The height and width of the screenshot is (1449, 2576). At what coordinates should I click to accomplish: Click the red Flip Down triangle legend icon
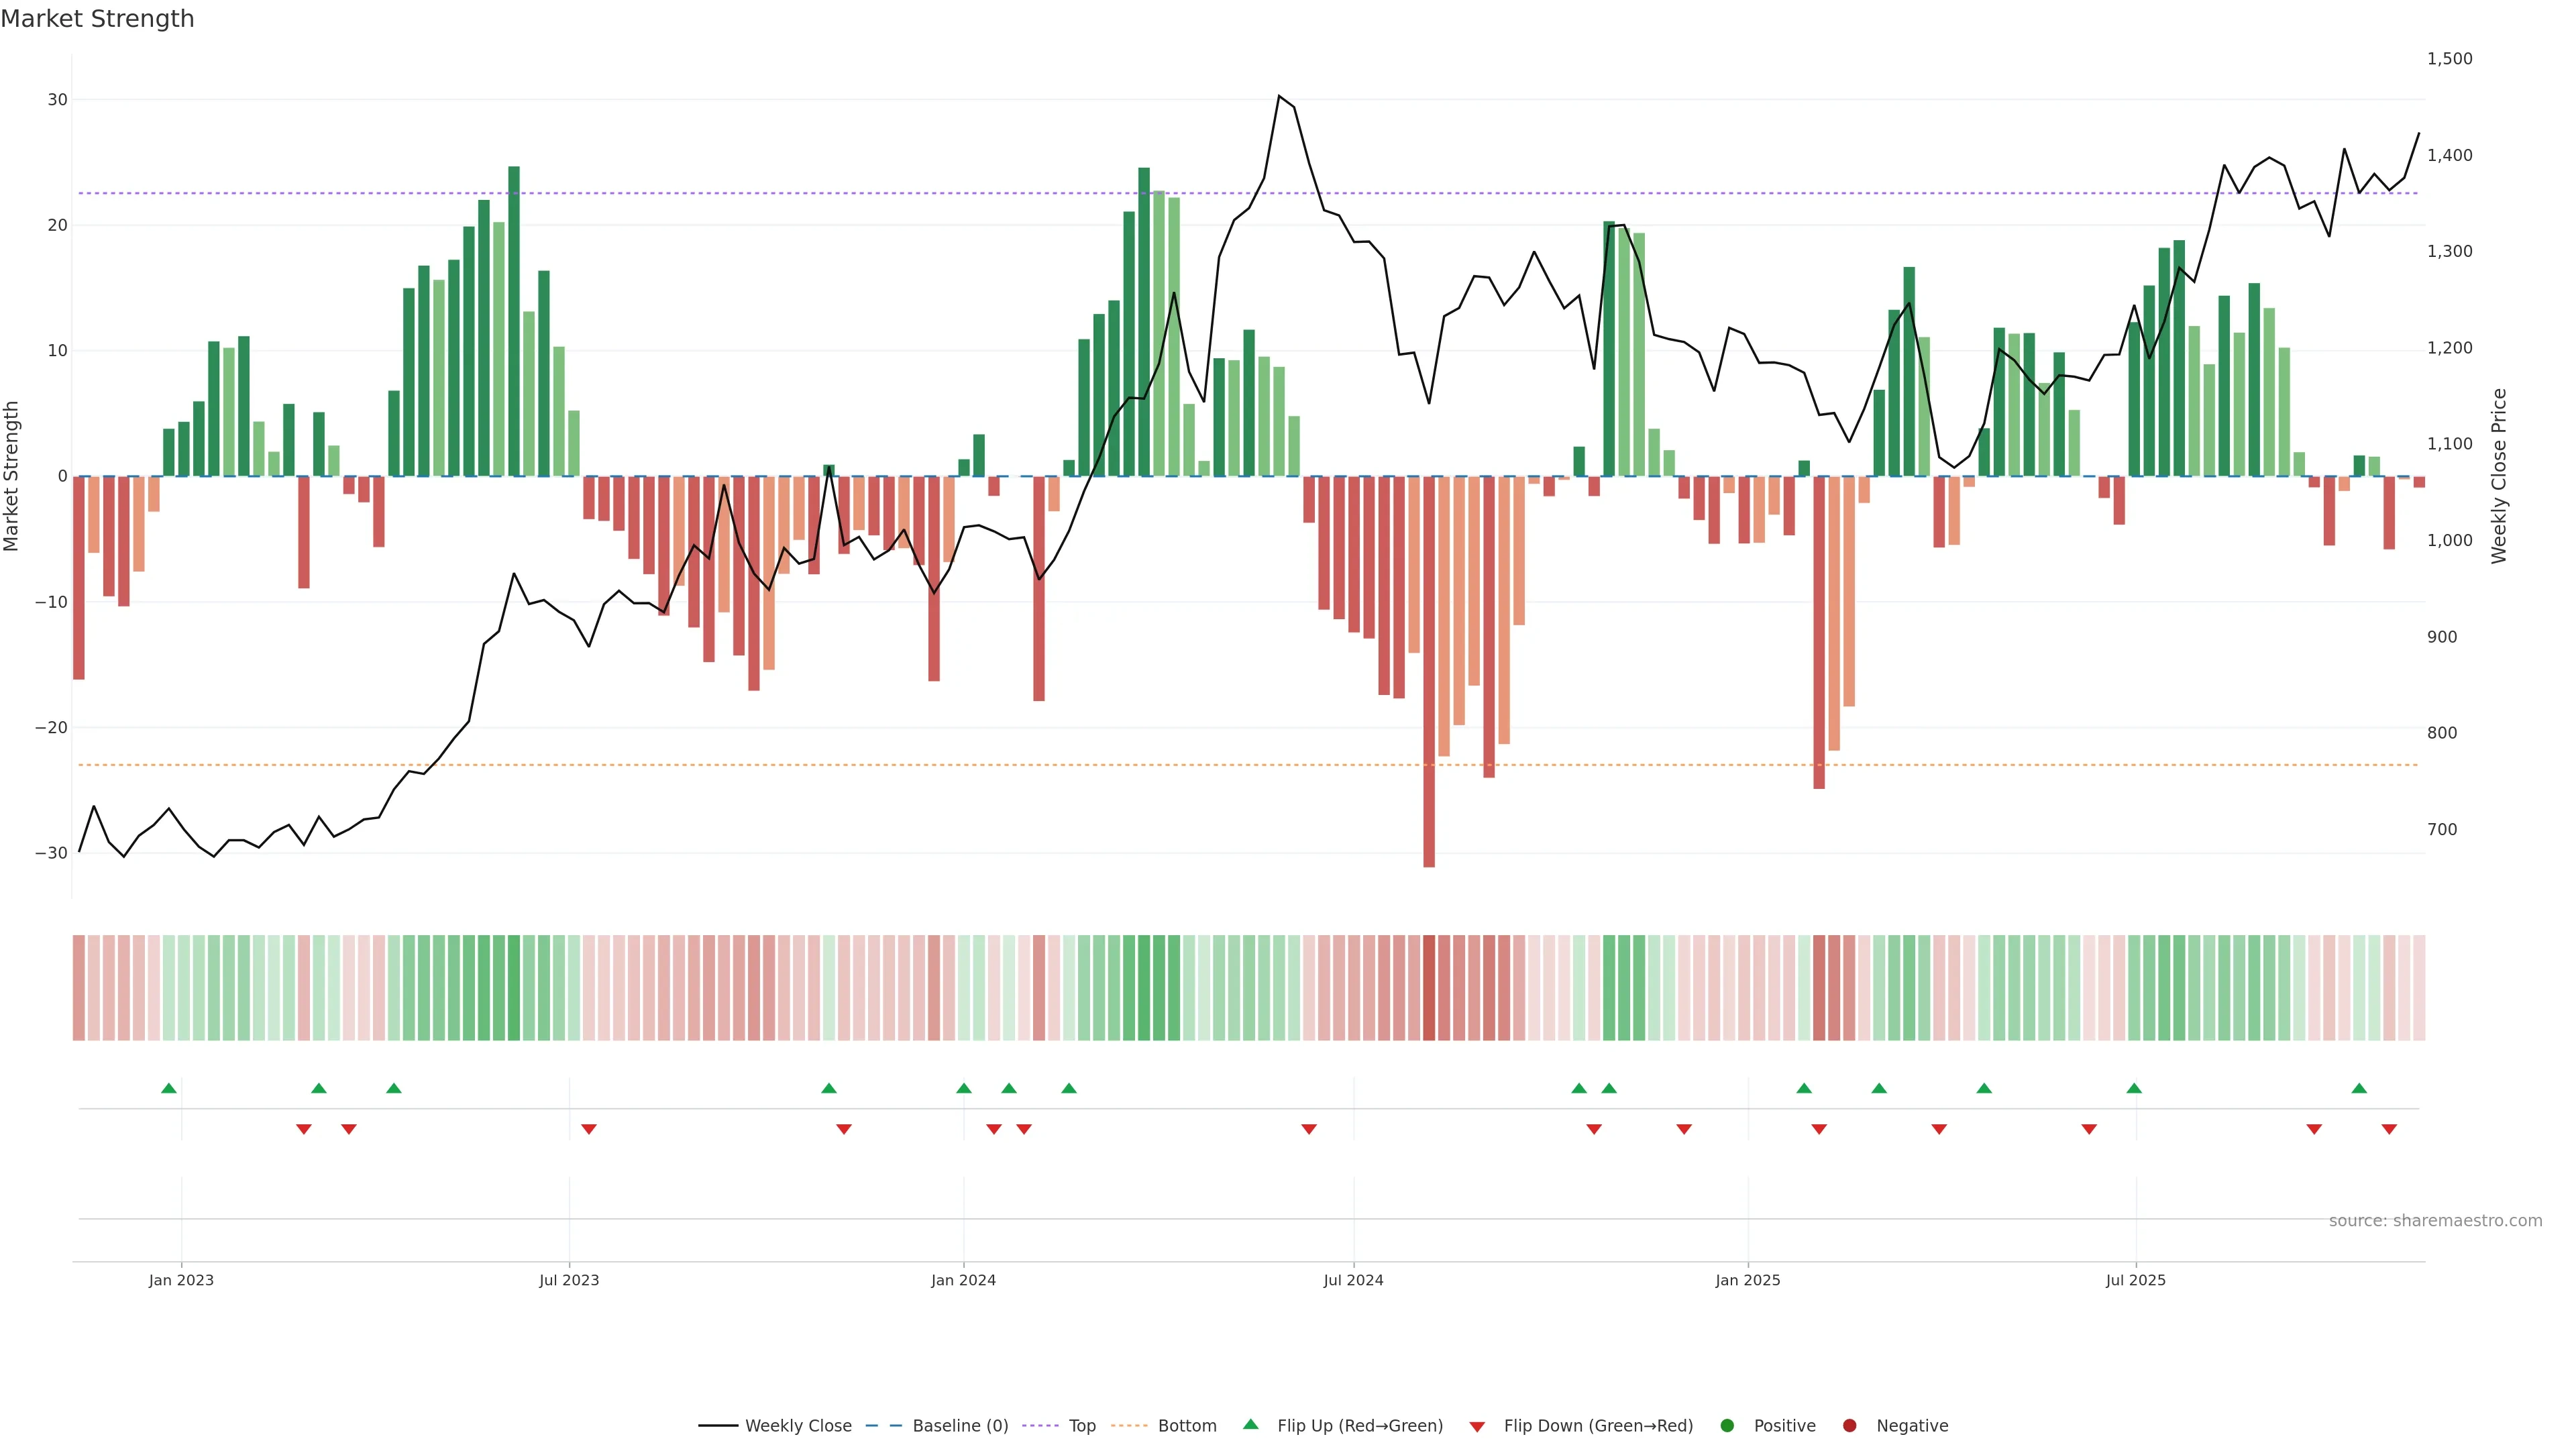click(x=1477, y=1426)
